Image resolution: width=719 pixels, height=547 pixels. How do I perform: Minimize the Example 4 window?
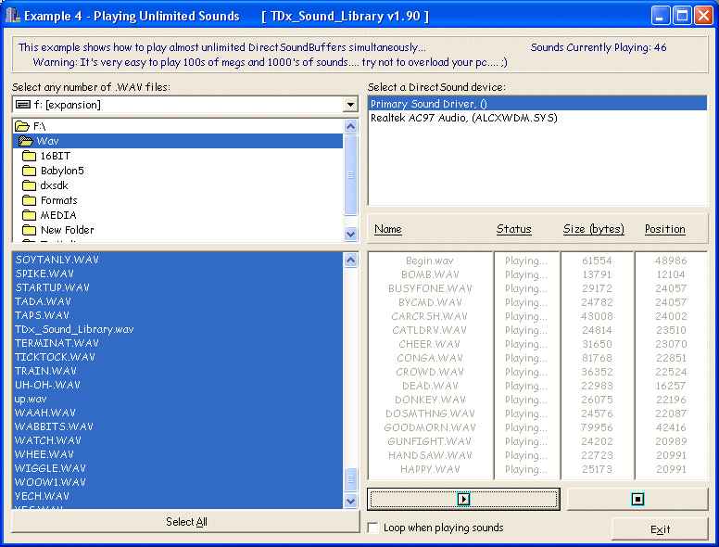(660, 16)
